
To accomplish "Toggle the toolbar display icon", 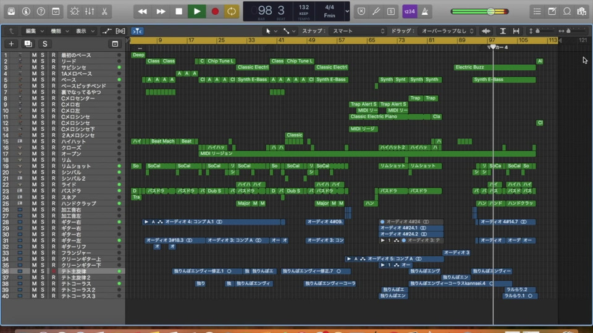I will (x=56, y=11).
